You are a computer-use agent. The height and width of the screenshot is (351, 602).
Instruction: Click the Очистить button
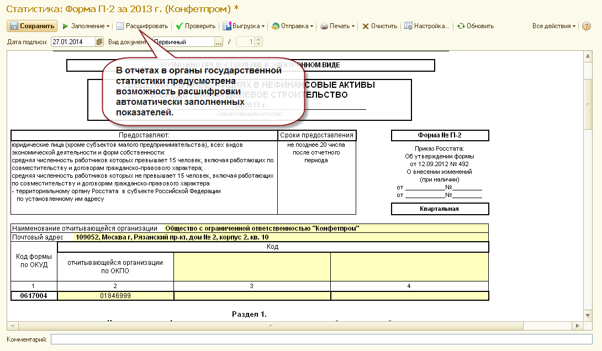pos(380,26)
